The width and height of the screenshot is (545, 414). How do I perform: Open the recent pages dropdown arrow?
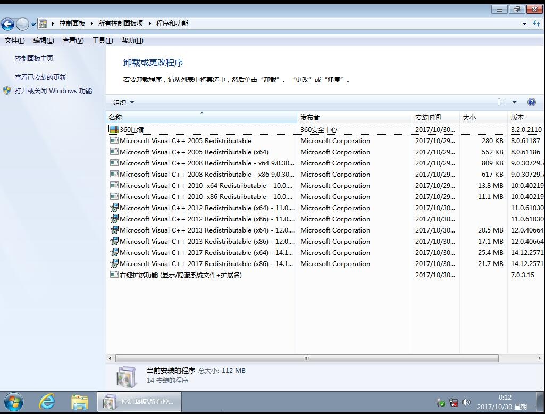pyautogui.click(x=33, y=24)
